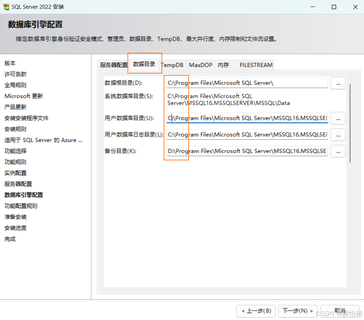Close the SQL Server 2022 setup window
Image resolution: width=364 pixels, height=320 pixels.
tap(356, 7)
